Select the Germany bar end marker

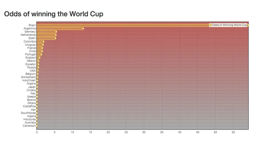[56, 32]
